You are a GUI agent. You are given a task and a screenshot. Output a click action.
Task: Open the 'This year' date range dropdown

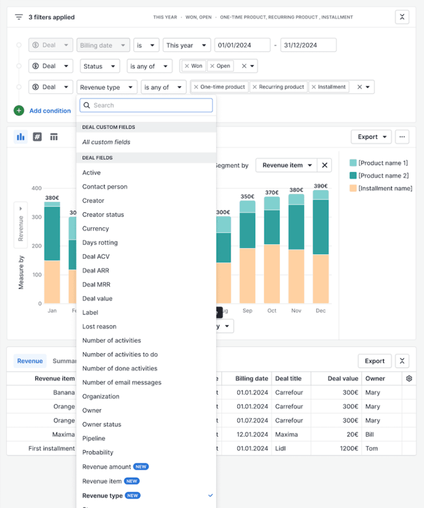click(x=187, y=45)
